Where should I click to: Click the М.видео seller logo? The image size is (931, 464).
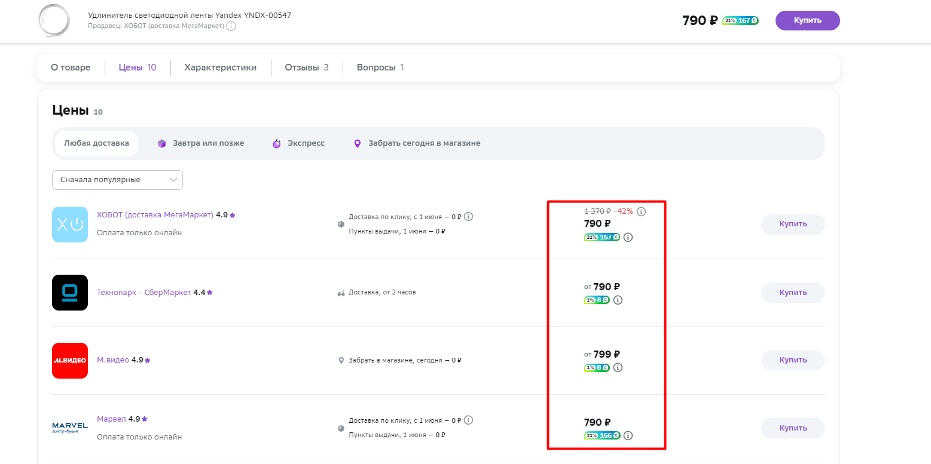pos(70,361)
